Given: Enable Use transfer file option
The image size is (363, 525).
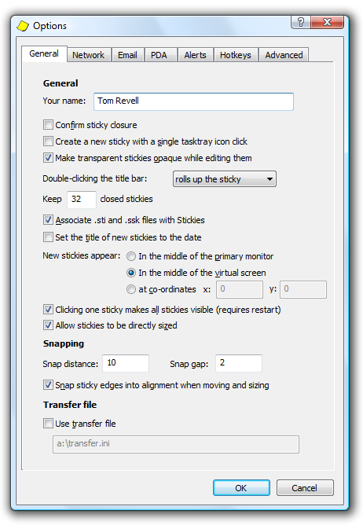Looking at the screenshot, I should tap(48, 423).
